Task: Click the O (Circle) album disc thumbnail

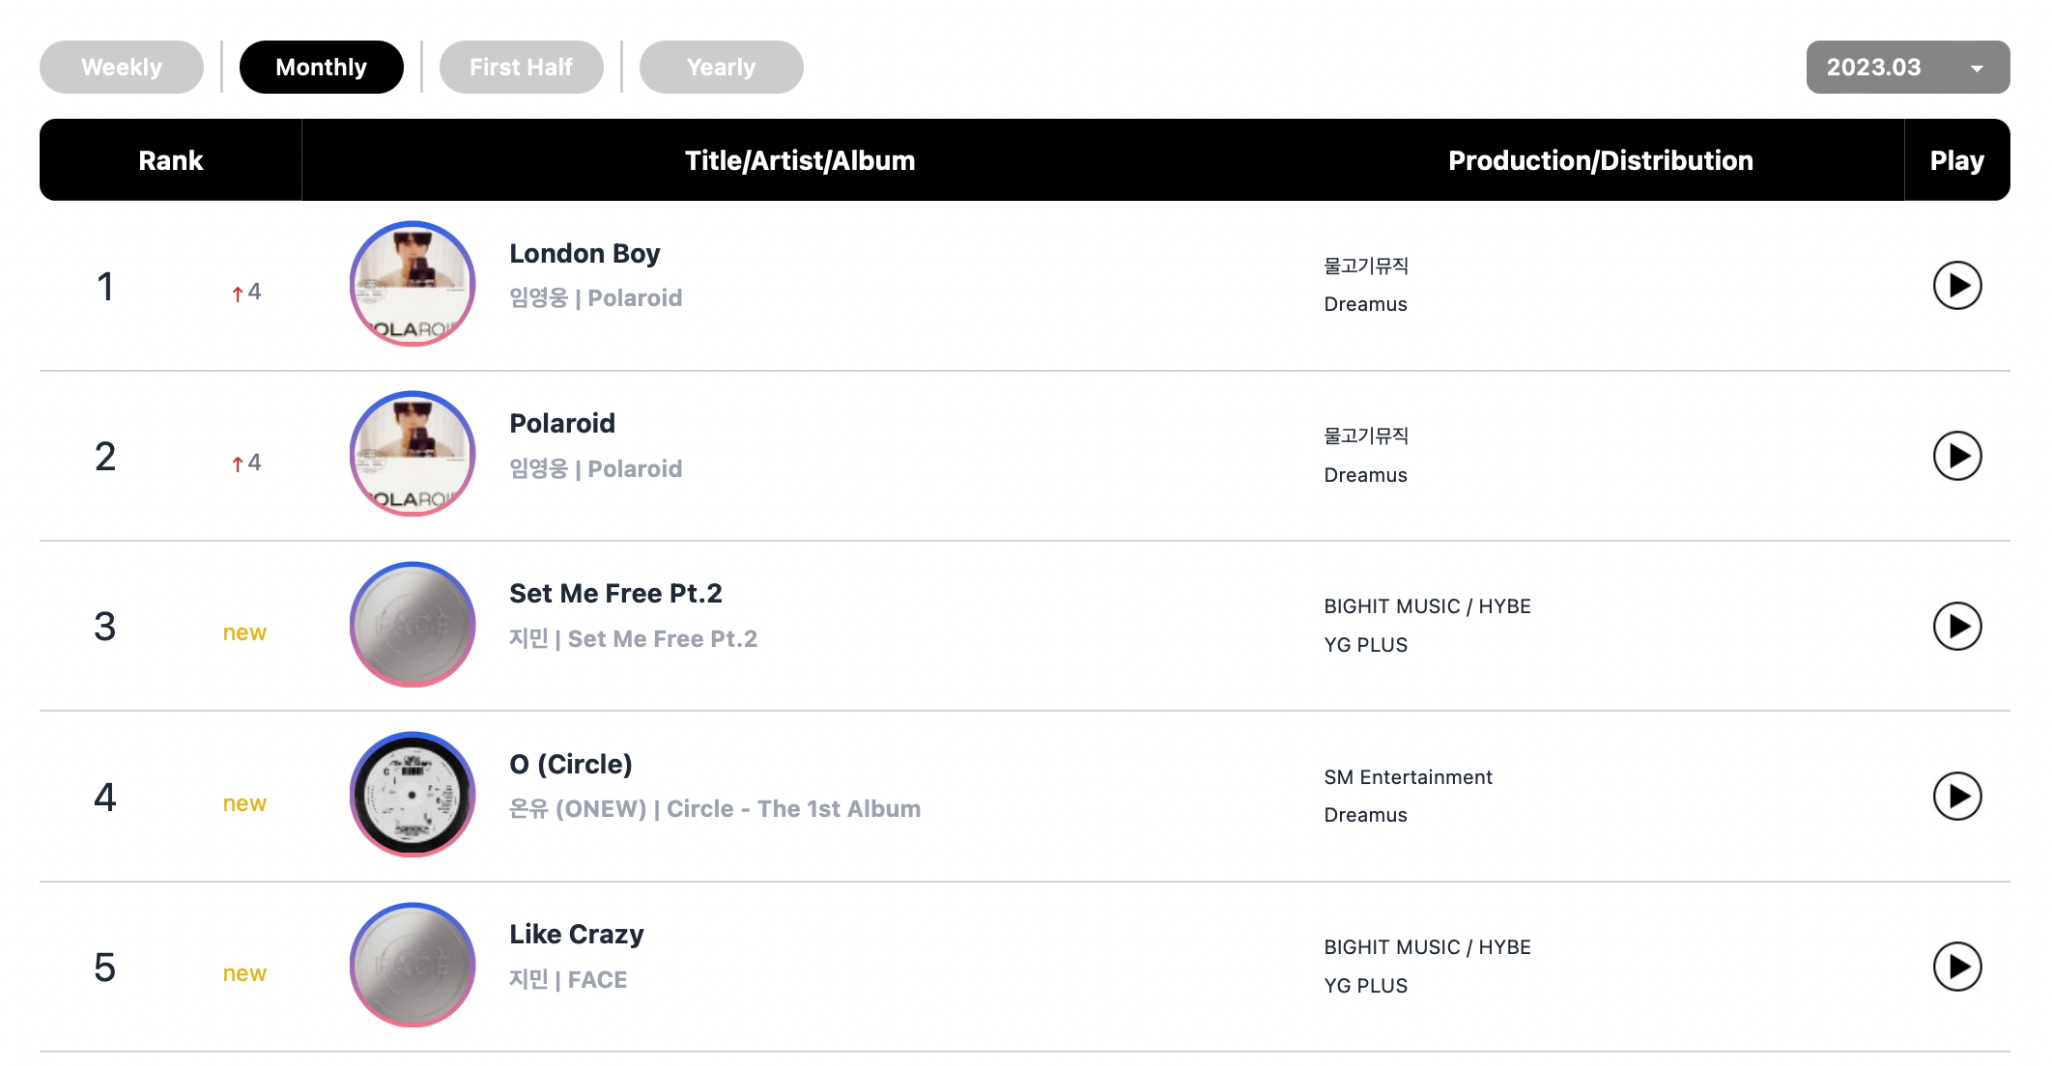Action: 413,795
